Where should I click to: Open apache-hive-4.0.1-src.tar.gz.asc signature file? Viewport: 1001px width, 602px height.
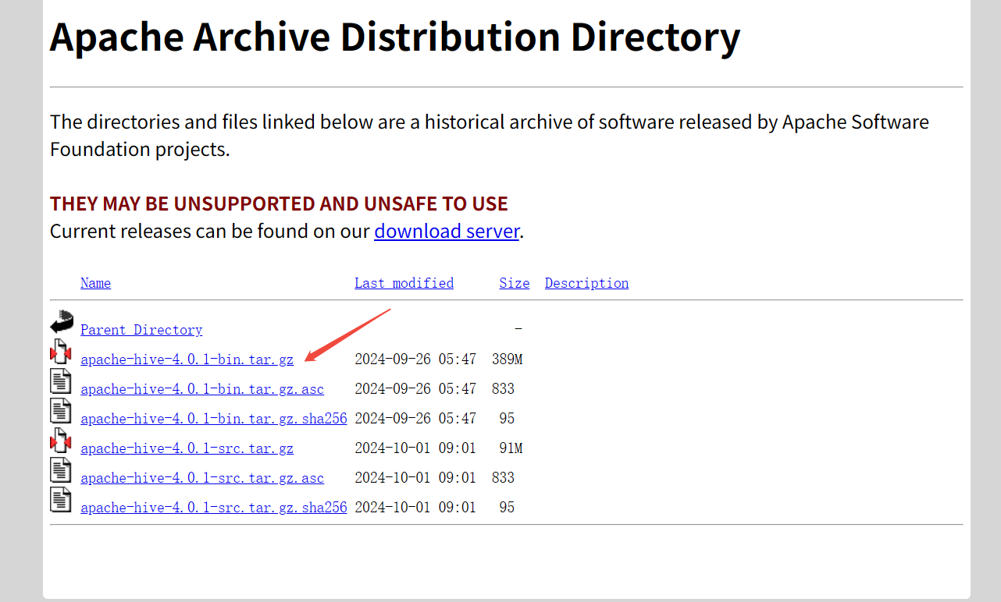(x=202, y=478)
